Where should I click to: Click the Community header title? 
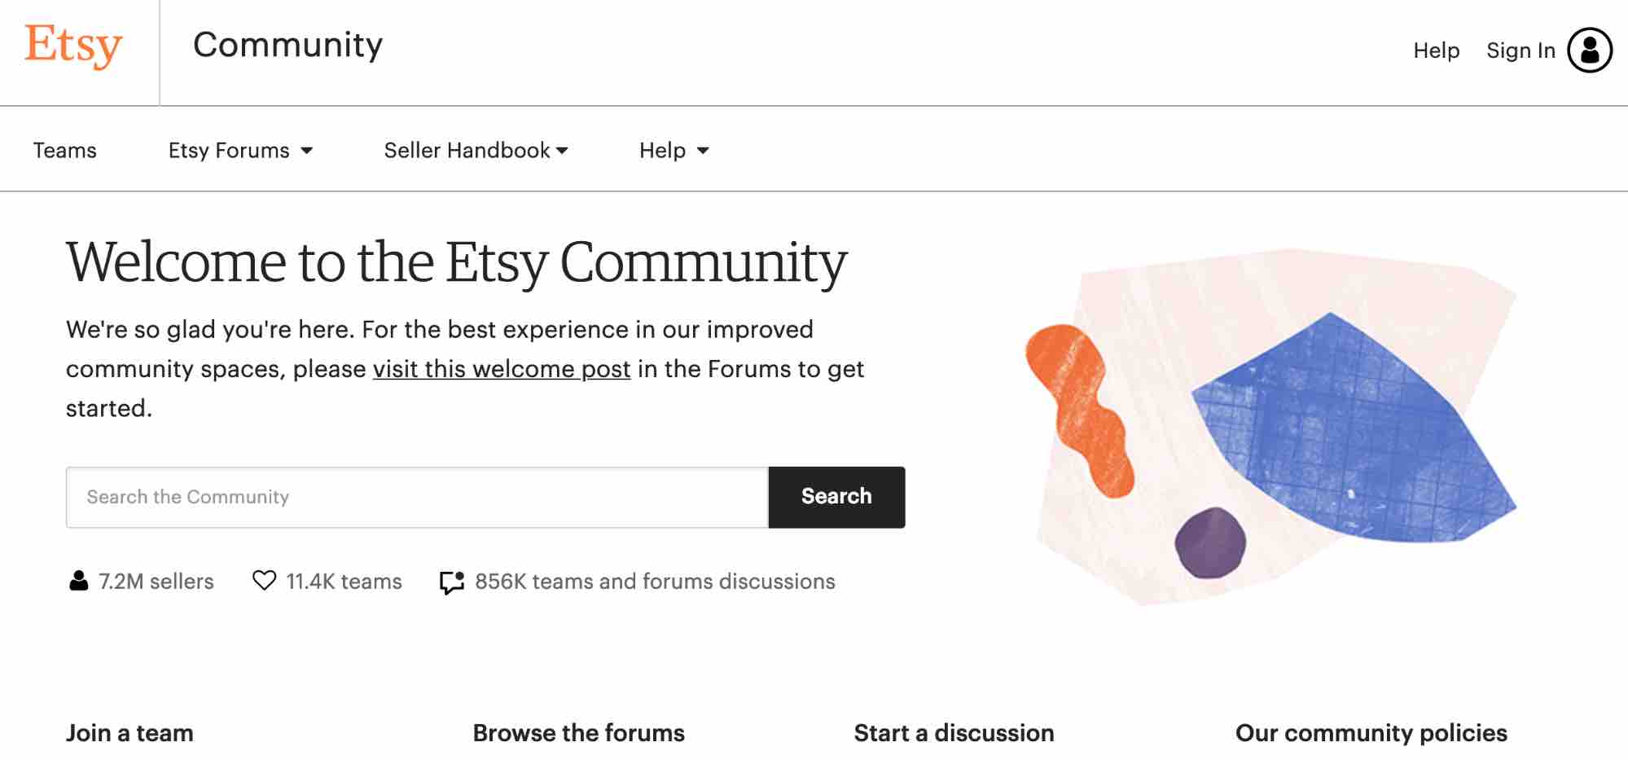click(287, 45)
